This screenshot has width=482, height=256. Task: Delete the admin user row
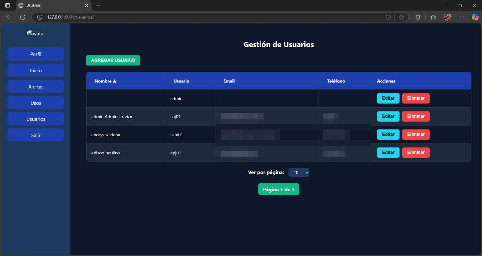click(416, 98)
